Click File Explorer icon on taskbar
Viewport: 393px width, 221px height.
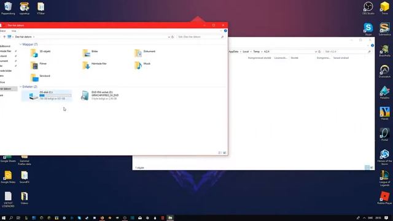(170, 218)
